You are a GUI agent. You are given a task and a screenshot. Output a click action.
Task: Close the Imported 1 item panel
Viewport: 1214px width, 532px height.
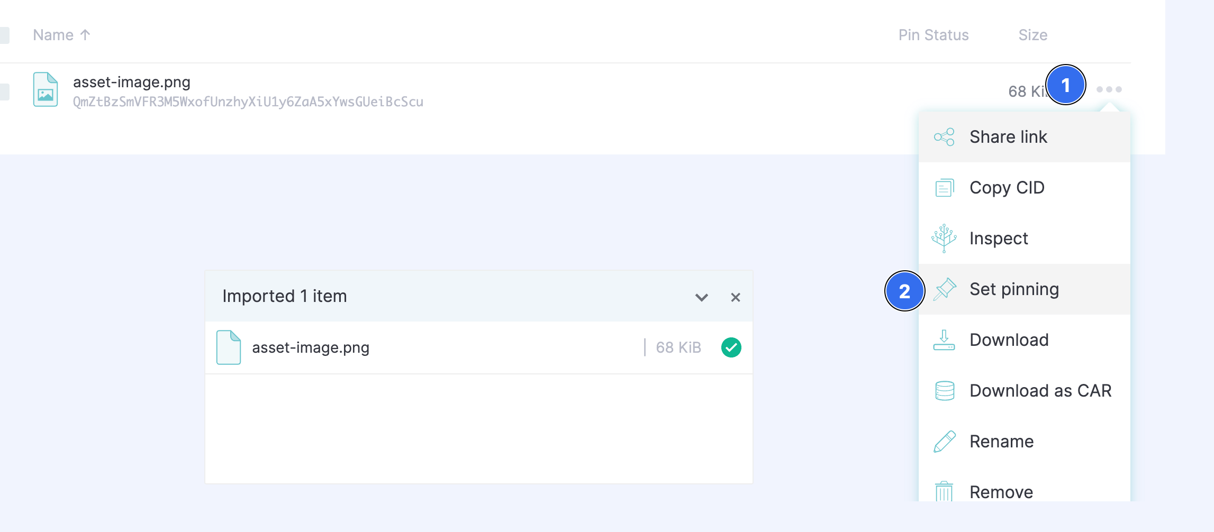(735, 297)
